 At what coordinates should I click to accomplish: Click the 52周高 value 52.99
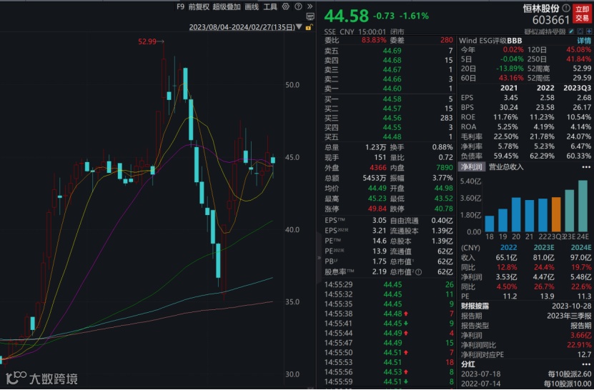[x=582, y=69]
